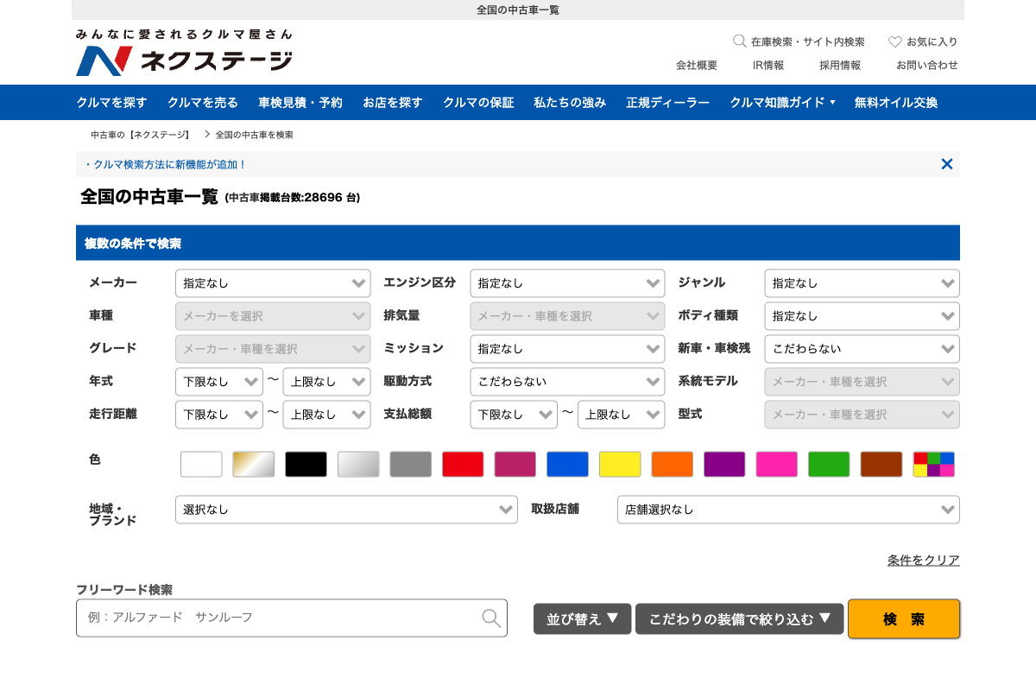Close the new feature notice banner
1036x691 pixels.
[946, 164]
